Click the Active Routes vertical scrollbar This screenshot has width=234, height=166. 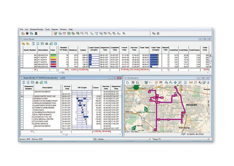pos(210,61)
